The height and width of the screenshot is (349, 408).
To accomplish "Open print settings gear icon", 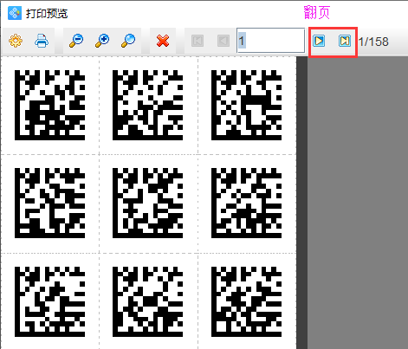I will point(16,41).
